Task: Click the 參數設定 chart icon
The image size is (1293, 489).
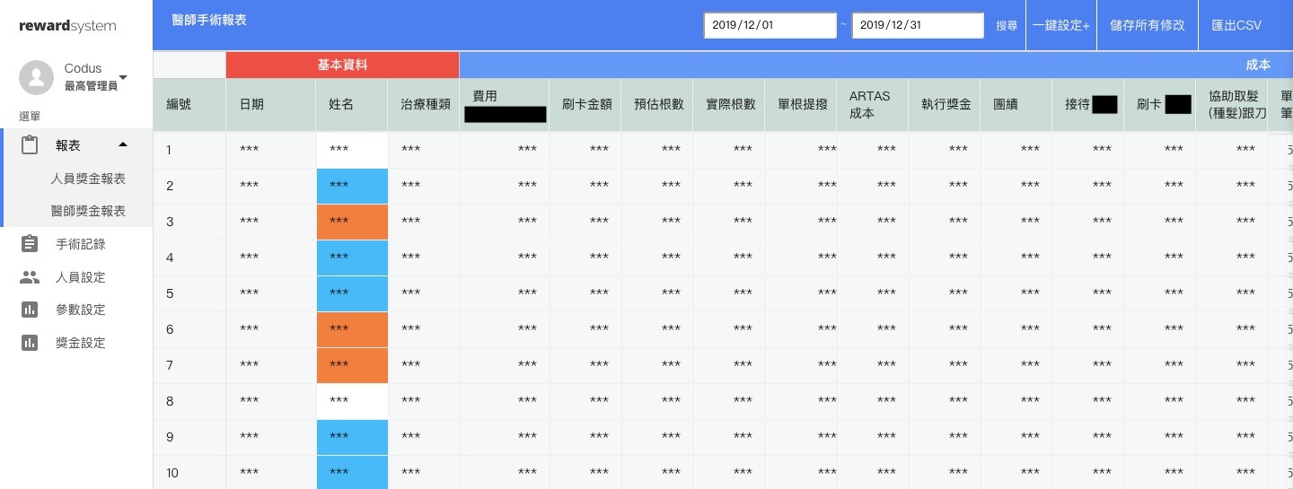Action: pyautogui.click(x=29, y=310)
